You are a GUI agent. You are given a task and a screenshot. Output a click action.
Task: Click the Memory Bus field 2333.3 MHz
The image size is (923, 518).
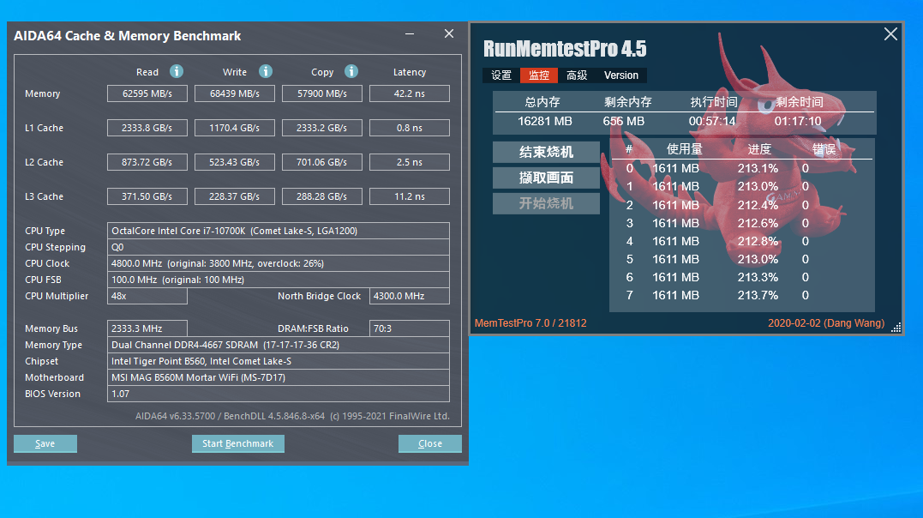147,328
